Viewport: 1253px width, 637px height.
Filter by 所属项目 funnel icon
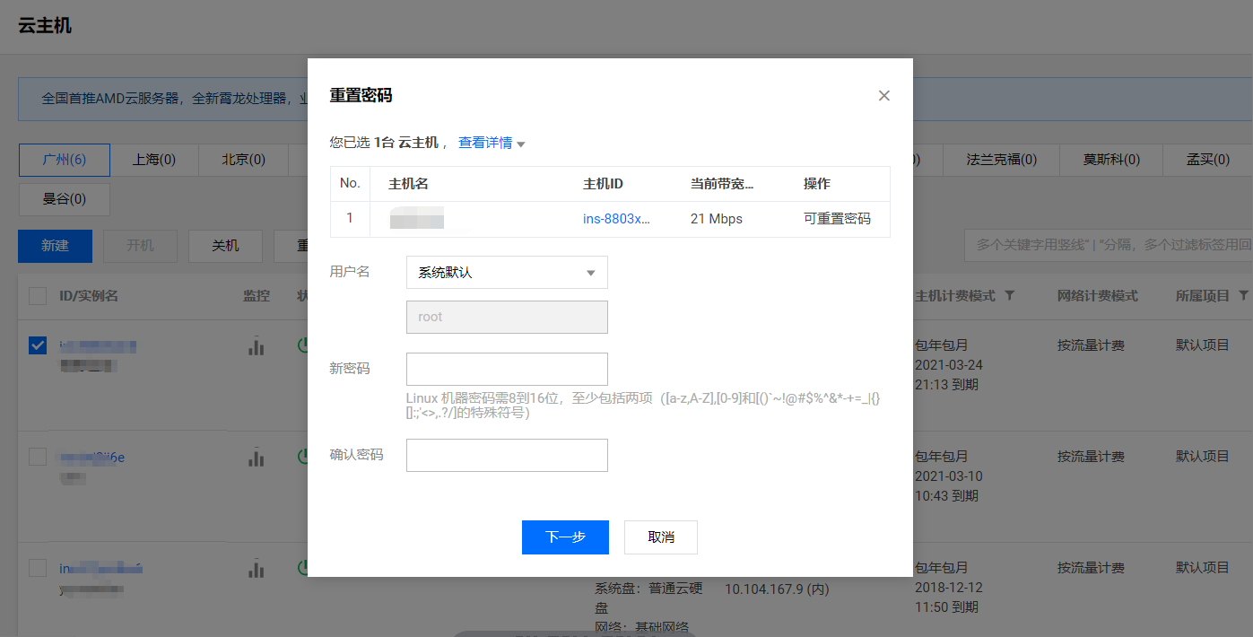coord(1243,296)
